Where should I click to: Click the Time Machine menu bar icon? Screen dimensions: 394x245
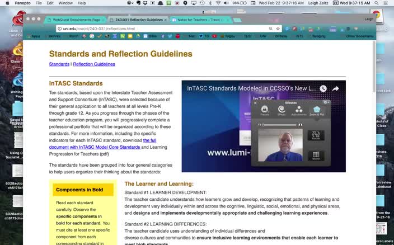tap(202, 3)
